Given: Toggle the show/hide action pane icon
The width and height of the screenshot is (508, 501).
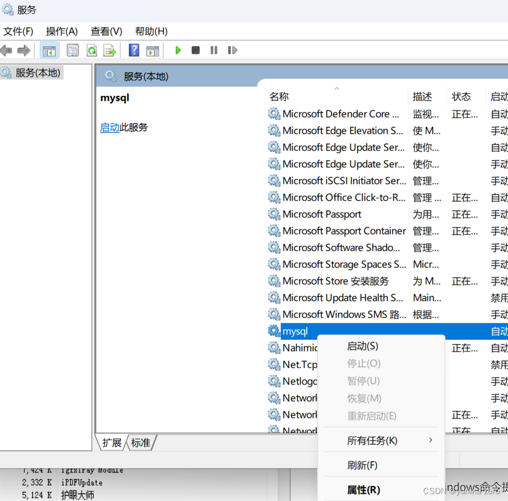Looking at the screenshot, I should (x=153, y=51).
